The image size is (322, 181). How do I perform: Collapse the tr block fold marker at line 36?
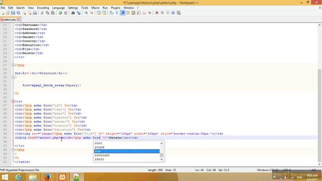pos(13,102)
